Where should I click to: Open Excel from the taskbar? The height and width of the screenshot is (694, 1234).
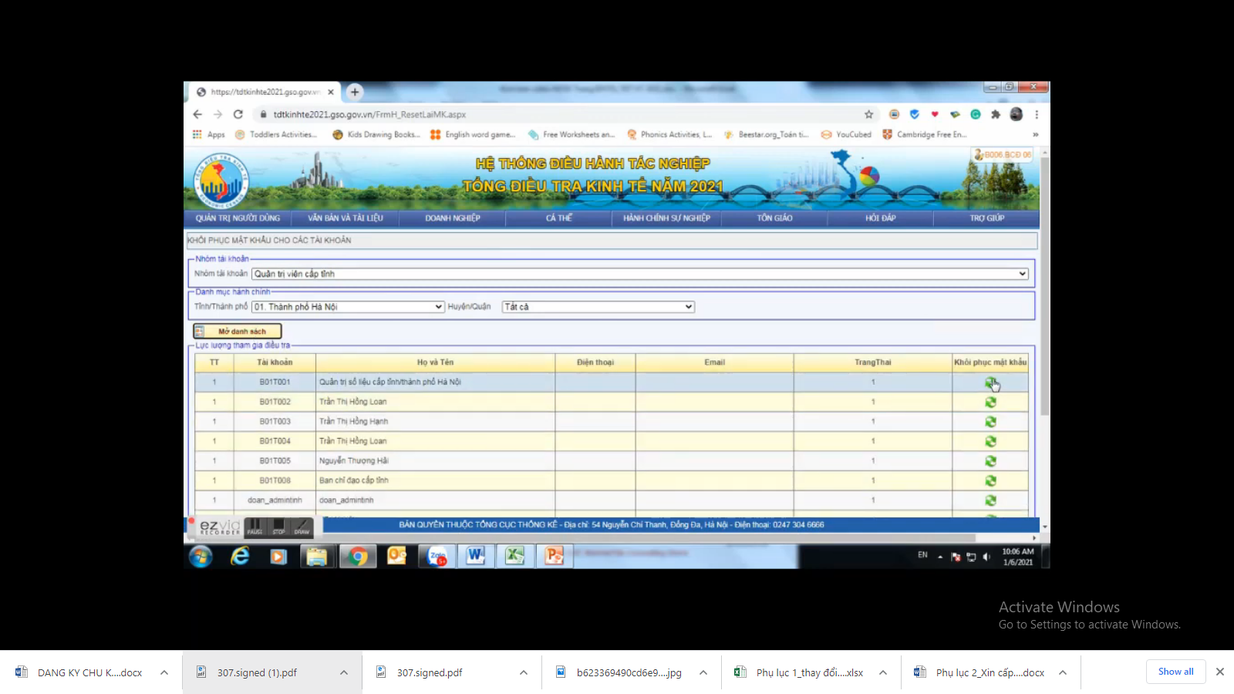point(516,556)
